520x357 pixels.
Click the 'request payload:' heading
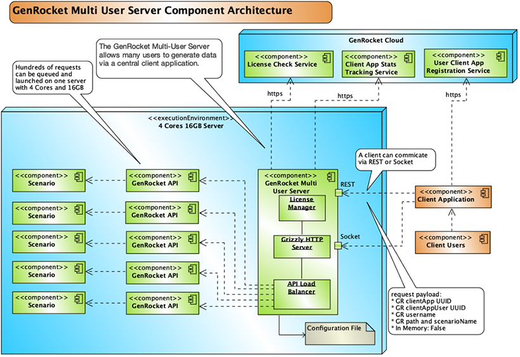(416, 294)
